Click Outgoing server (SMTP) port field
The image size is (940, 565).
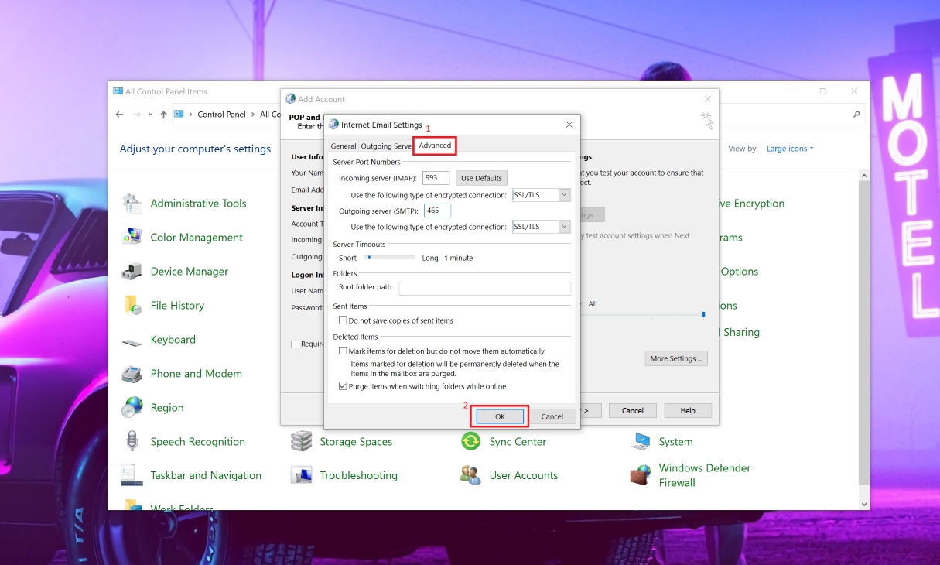coord(437,211)
